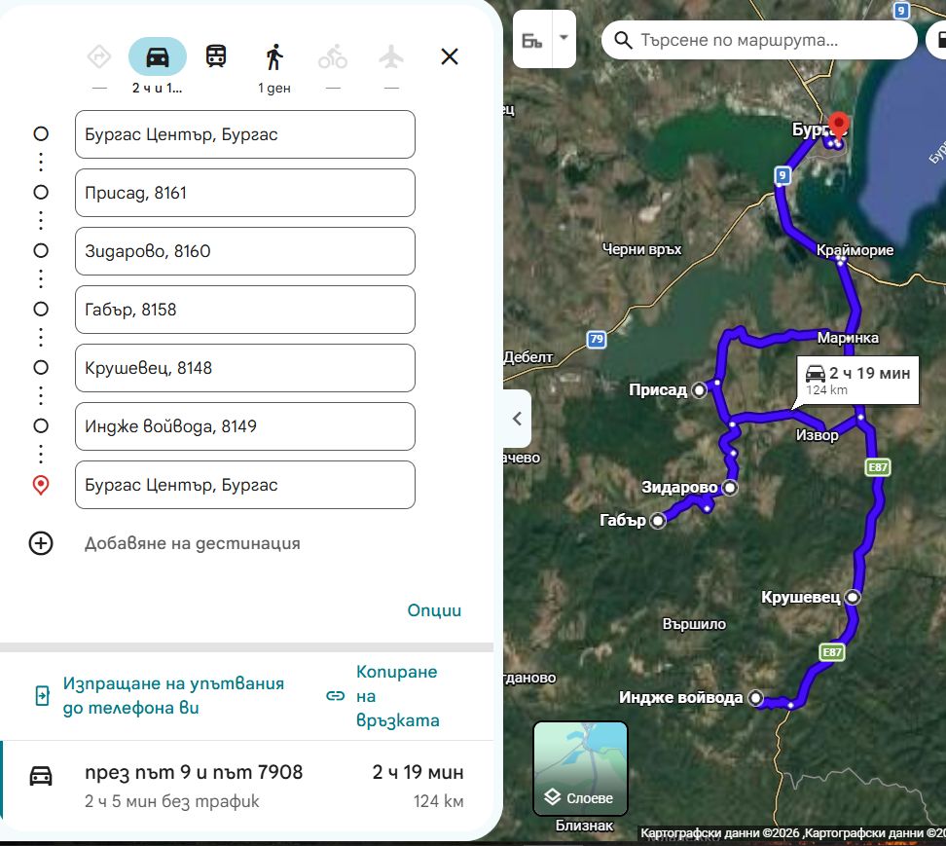946x846 pixels.
Task: Edit the Присад, 8161 stop field
Action: tap(245, 193)
